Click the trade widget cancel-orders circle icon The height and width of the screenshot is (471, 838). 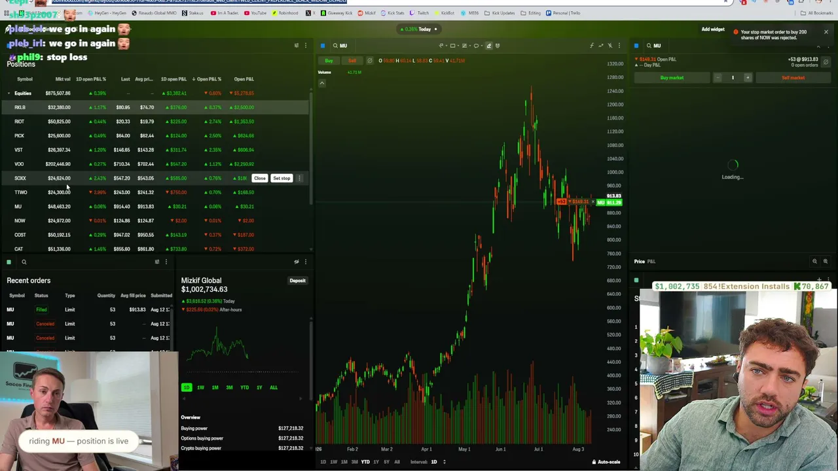[x=826, y=62]
